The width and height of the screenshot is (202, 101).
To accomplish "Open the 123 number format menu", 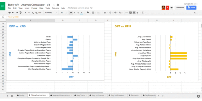I will (x=40, y=13).
